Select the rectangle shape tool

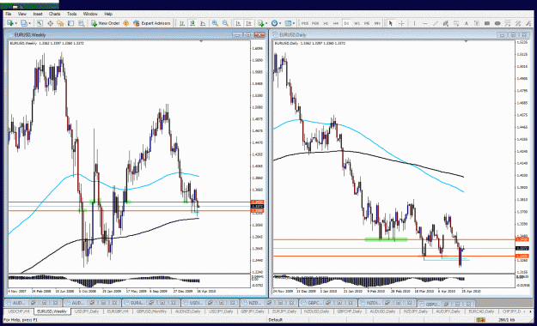486,23
